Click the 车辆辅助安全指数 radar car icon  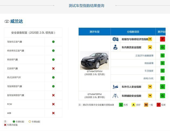(115, 96)
